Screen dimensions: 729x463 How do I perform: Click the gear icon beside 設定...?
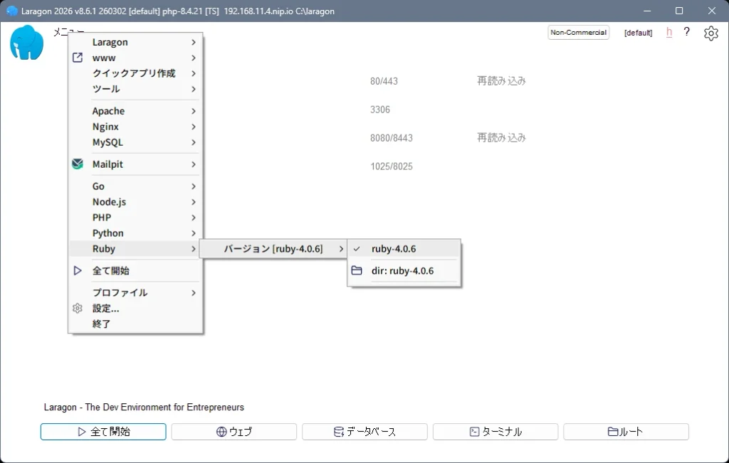78,308
